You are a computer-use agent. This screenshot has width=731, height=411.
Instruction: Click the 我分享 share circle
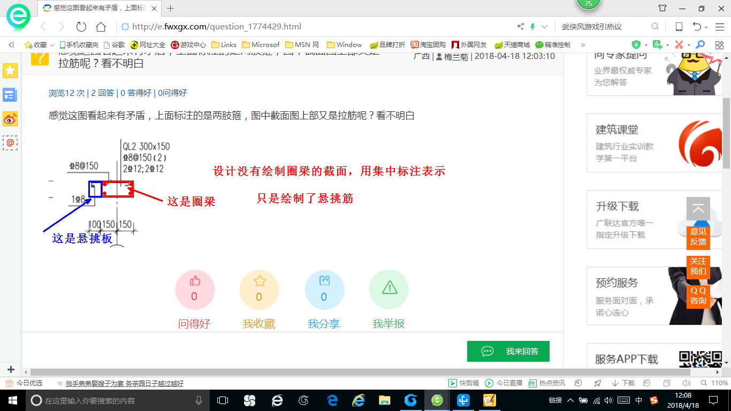[324, 290]
